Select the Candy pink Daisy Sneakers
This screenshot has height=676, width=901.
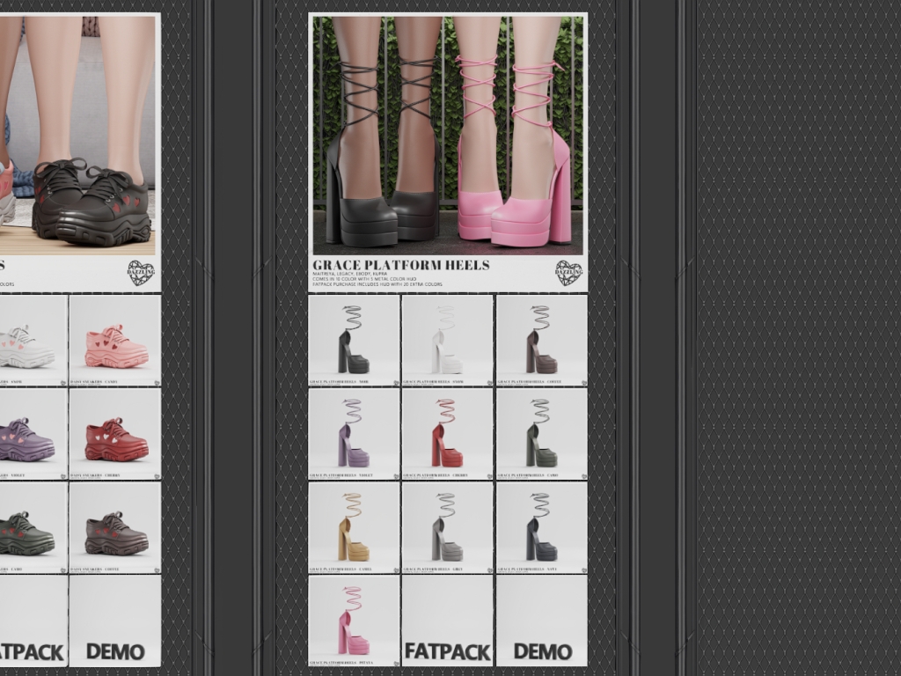(x=114, y=340)
